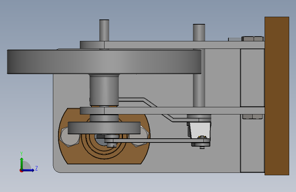Pick the thin shaft protruding above the flywheel
The height and width of the screenshot is (192, 296).
104,30
